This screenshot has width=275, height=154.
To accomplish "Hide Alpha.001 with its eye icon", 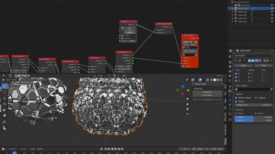I will point(272,12).
